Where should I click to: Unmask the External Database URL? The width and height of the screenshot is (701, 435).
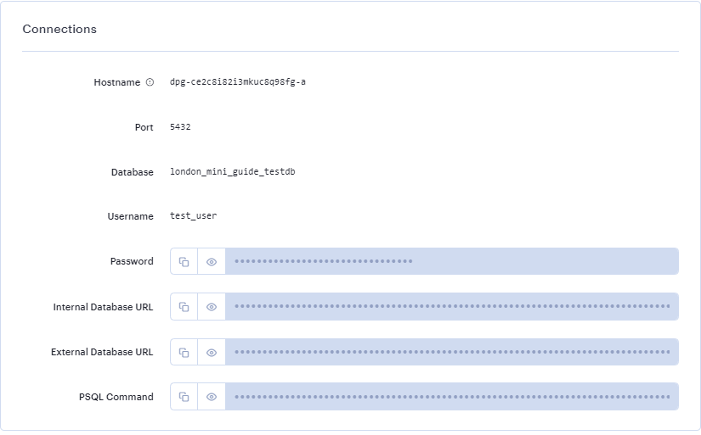(212, 351)
